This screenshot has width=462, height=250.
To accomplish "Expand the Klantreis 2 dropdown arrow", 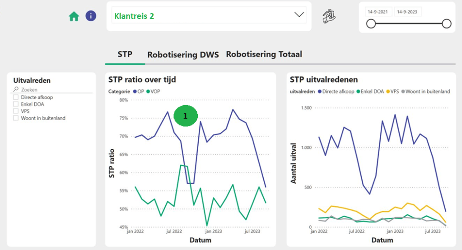I will tap(299, 15).
